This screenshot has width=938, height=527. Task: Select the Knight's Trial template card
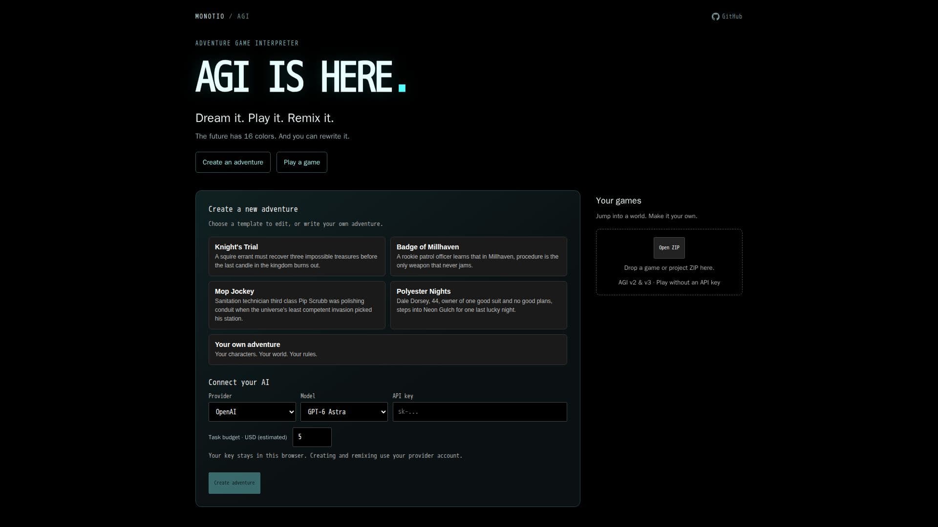[x=297, y=256]
